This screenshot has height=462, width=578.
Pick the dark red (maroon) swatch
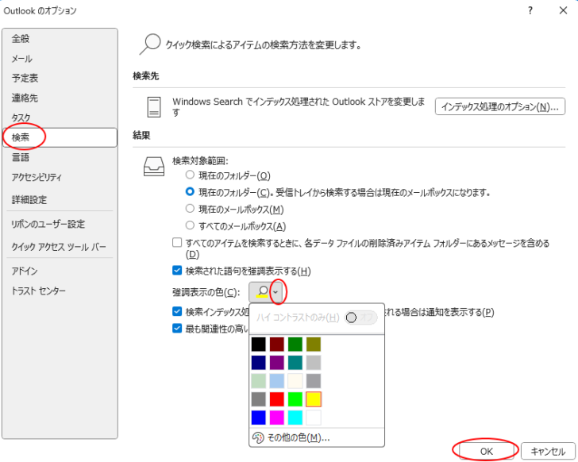[x=277, y=345]
